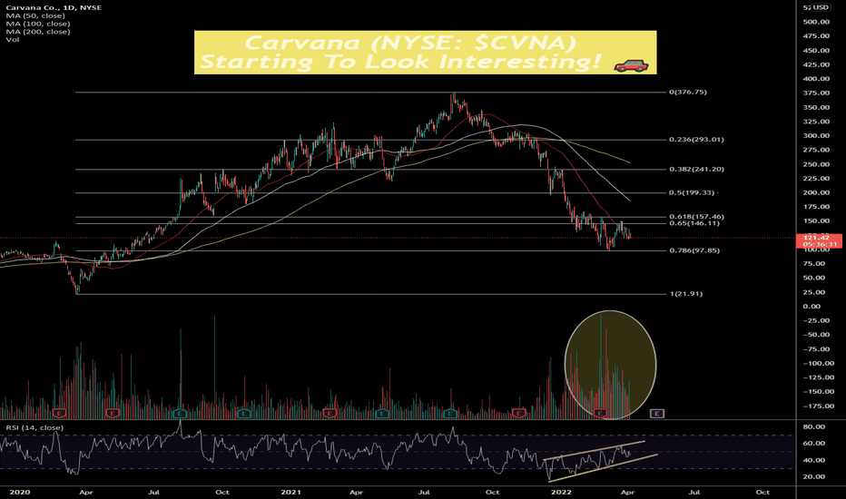Click the 500.00 price axis label
Image resolution: width=846 pixels, height=499 pixels.
[x=816, y=22]
